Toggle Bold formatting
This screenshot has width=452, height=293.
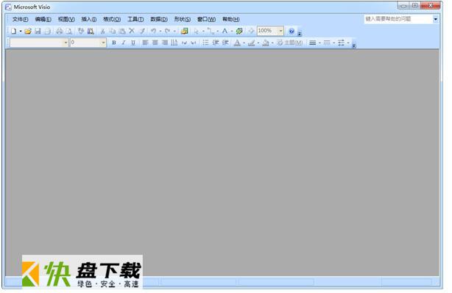click(114, 43)
